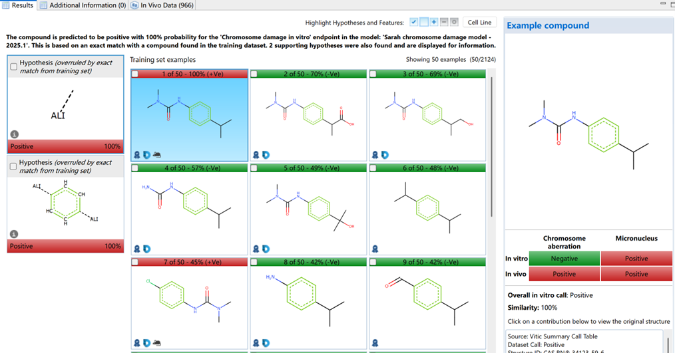Switch to the In Vivo Data tab

point(162,5)
